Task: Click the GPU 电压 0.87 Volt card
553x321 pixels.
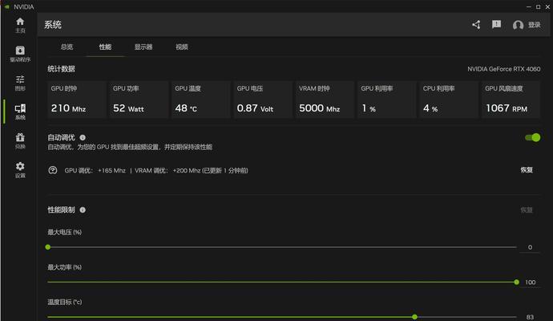Action: coord(263,100)
